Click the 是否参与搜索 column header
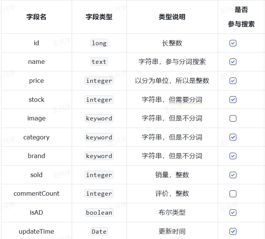Screen dimensions: 265x239 pyautogui.click(x=241, y=17)
